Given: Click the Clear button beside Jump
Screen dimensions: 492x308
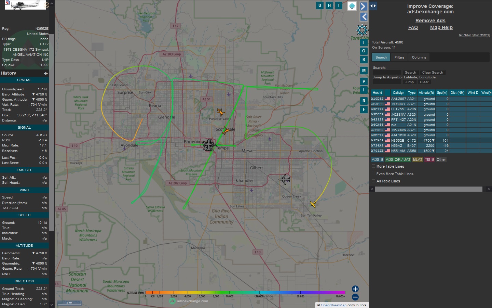Looking at the screenshot, I should click(x=424, y=82).
